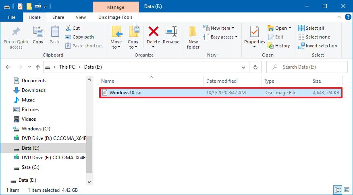This screenshot has width=353, height=195.
Task: Switch to the View tab
Action: (x=81, y=17)
